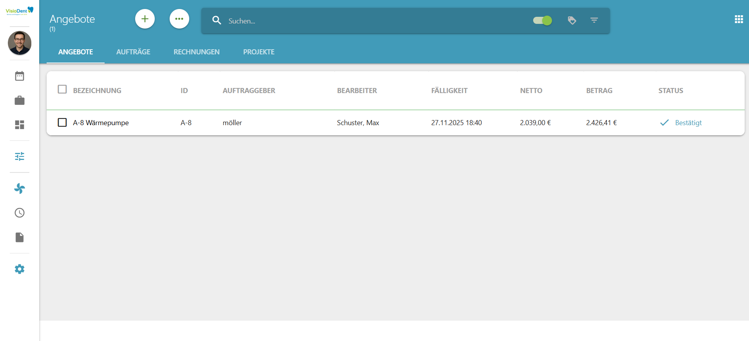Check the select-all checkbox beside Bezeichnung
This screenshot has height=341, width=749.
[62, 90]
